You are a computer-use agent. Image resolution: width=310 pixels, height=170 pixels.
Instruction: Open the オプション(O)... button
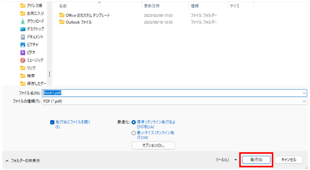pos(153,145)
